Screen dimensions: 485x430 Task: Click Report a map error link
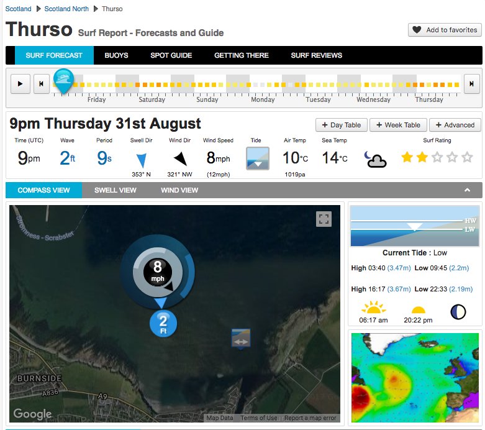click(310, 418)
